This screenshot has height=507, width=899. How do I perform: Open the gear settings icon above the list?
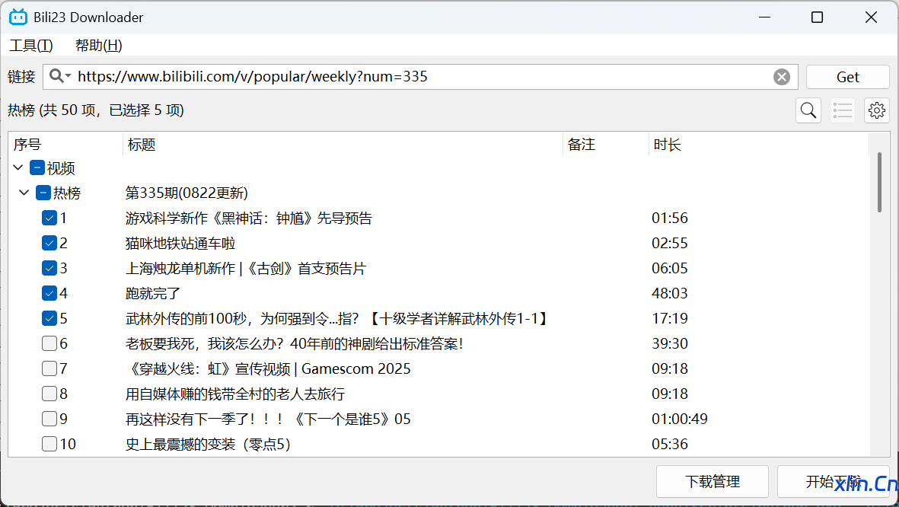877,110
